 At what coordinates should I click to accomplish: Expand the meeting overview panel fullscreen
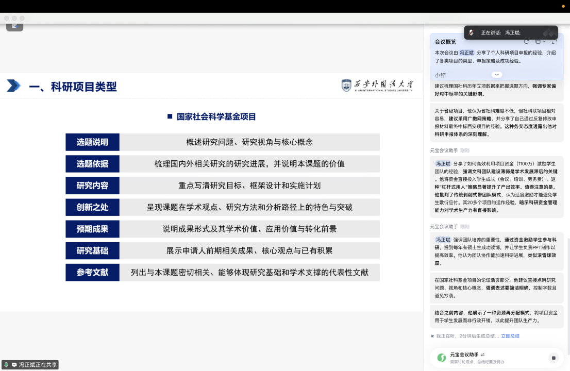coord(554,42)
